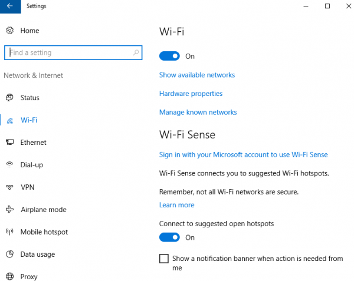This screenshot has width=354, height=281.
Task: Click the back arrow in the title bar
Action: (9, 6)
